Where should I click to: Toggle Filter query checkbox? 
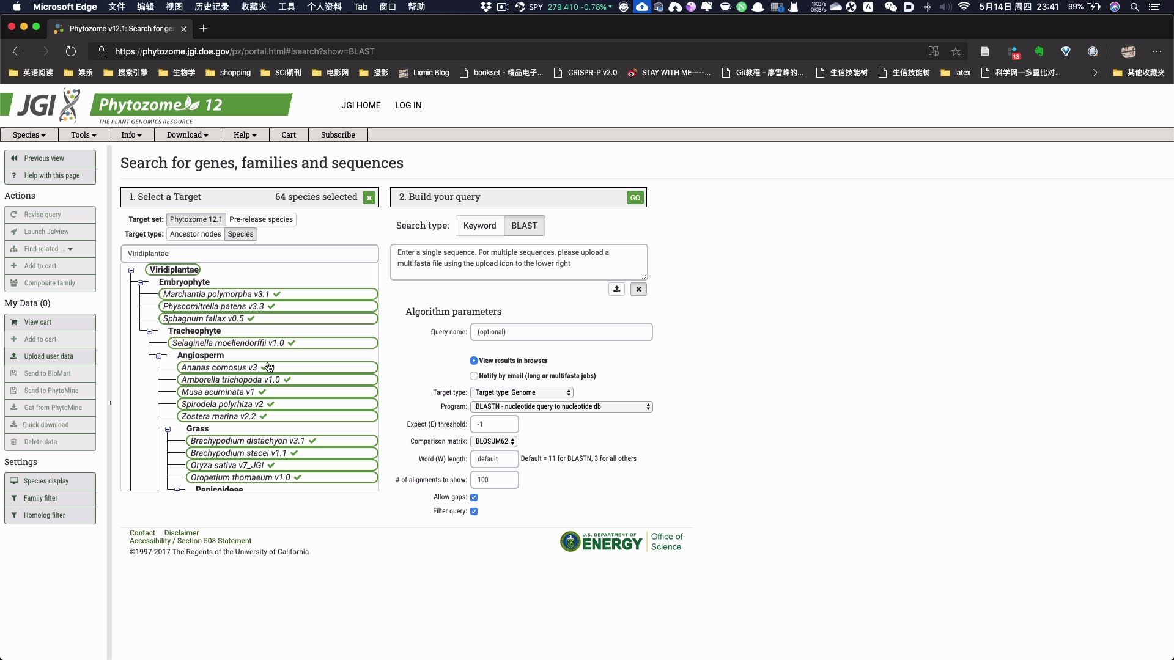tap(474, 511)
